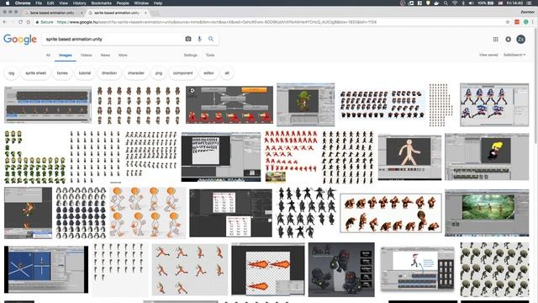Filter results by 'direction' chip
Screen dimensions: 538x303
pyautogui.click(x=109, y=73)
